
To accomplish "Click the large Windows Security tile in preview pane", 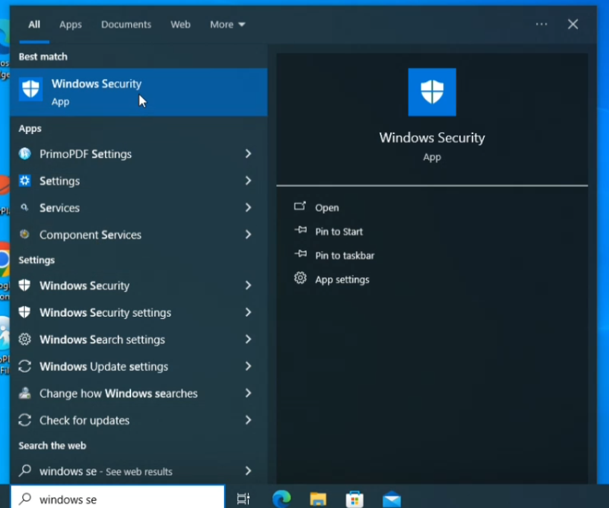I will coord(432,92).
